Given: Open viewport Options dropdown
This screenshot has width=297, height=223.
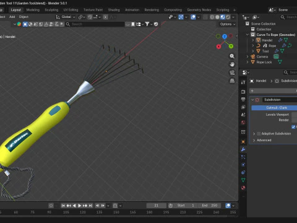Looking at the screenshot, I should (x=228, y=24).
